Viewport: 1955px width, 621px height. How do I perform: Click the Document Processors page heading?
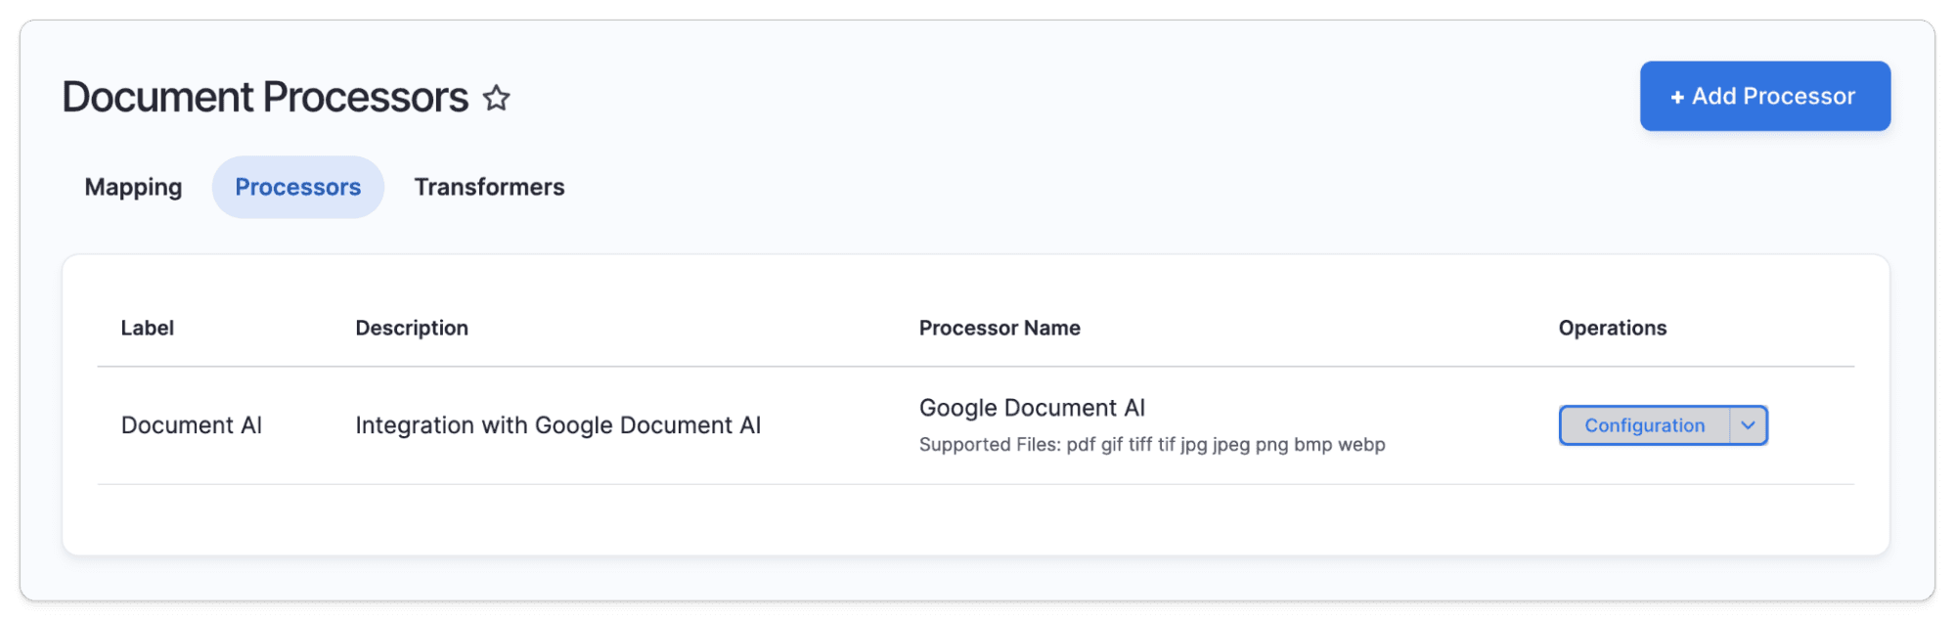point(265,97)
